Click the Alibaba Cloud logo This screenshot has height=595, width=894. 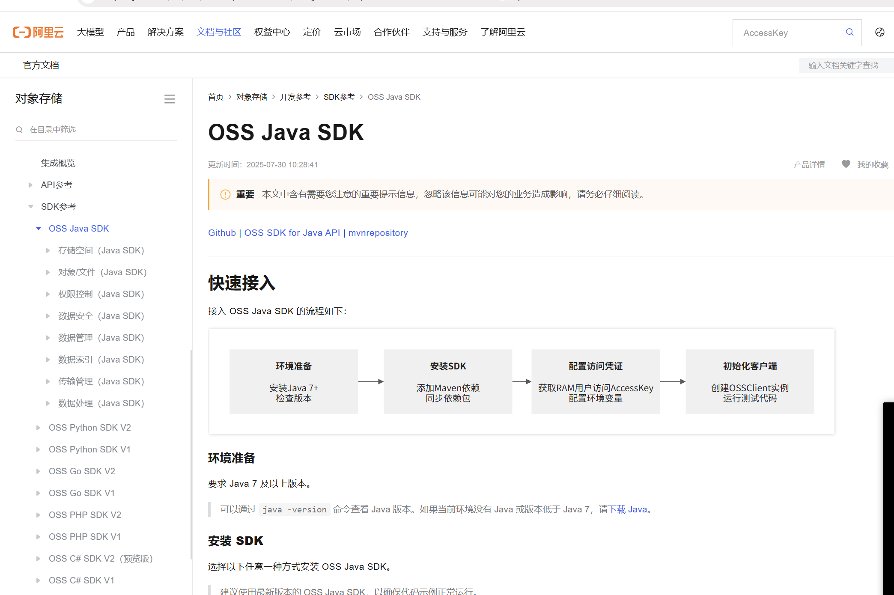click(38, 32)
